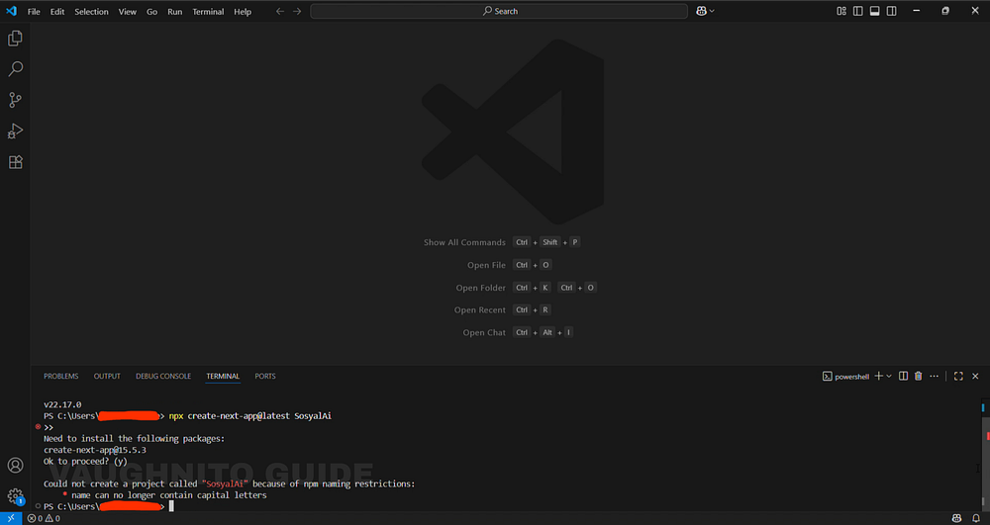Open the View menu
This screenshot has height=525, width=990.
point(128,11)
